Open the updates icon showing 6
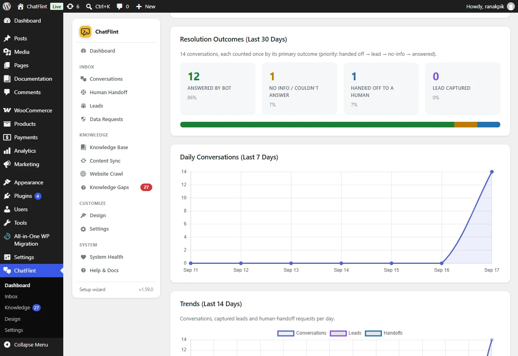518x356 pixels. pyautogui.click(x=73, y=6)
